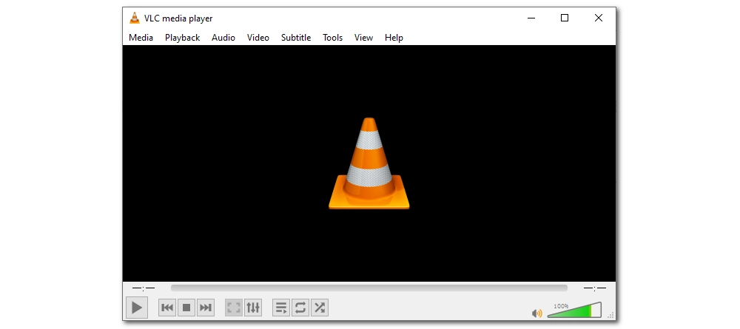Open the Tools menu
The image size is (740, 329).
(x=333, y=38)
